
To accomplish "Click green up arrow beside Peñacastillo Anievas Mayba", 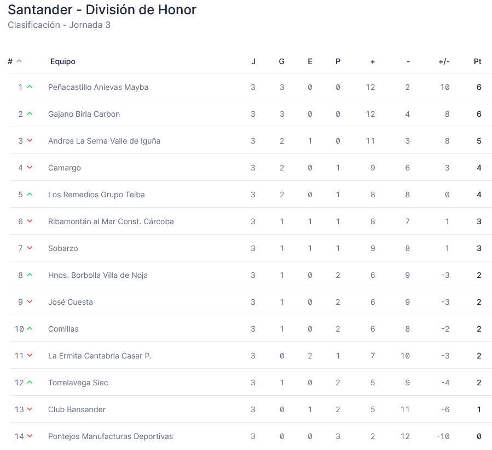I will [30, 87].
